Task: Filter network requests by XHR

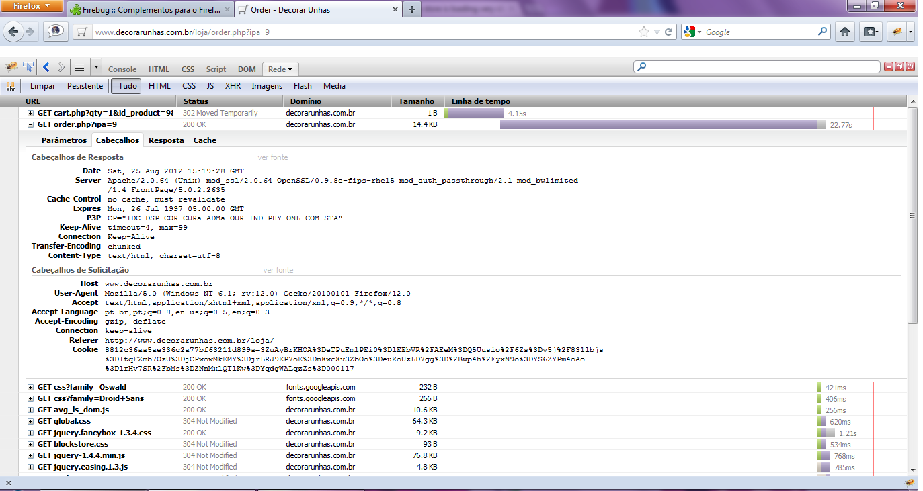Action: point(233,86)
